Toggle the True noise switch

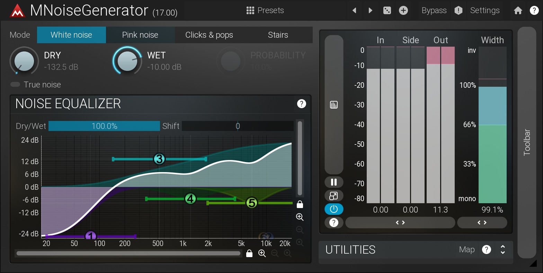[15, 85]
